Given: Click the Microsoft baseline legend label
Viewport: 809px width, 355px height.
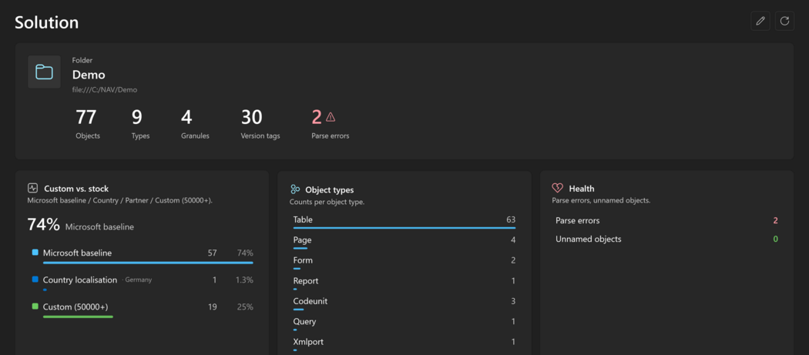Looking at the screenshot, I should coord(77,253).
